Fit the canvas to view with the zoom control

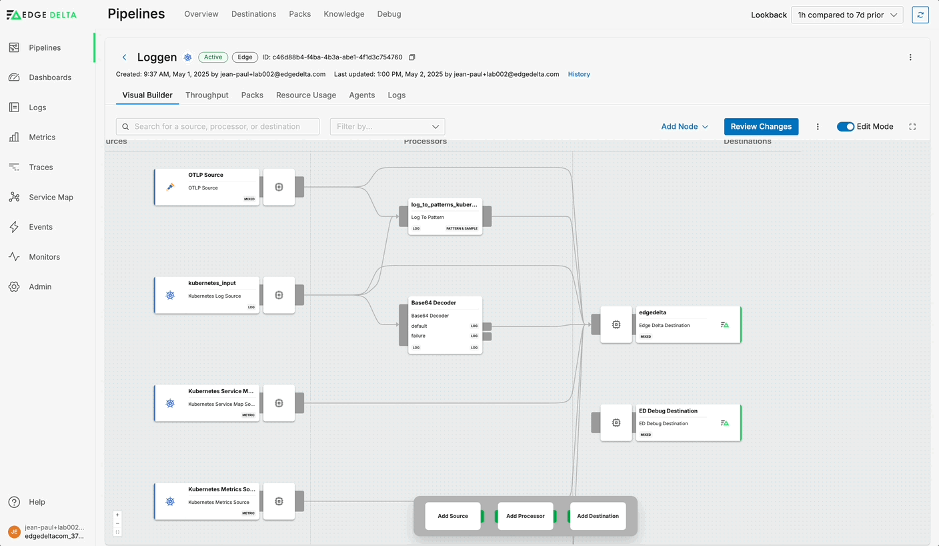(117, 532)
